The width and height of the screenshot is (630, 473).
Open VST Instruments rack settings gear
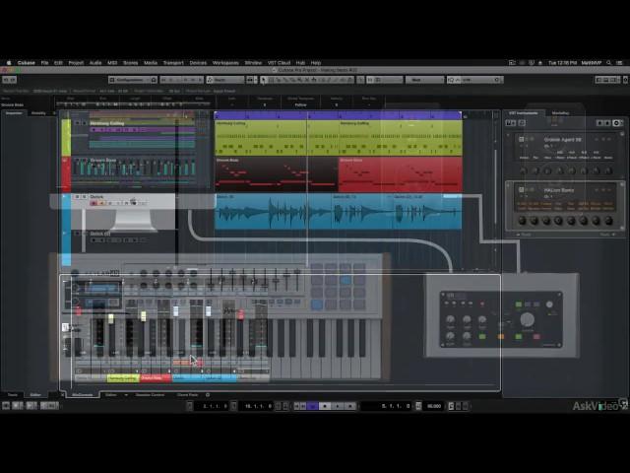[x=615, y=123]
